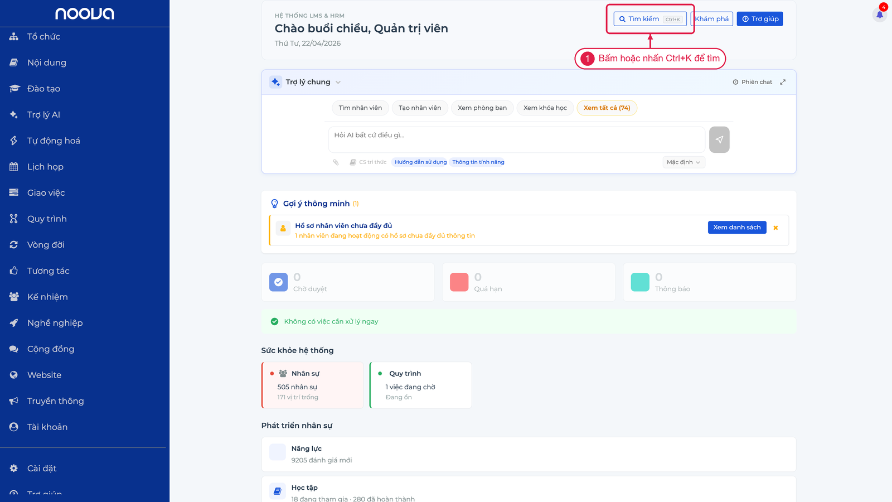The height and width of the screenshot is (502, 892).
Task: Click the Xem danh sách button
Action: pyautogui.click(x=737, y=228)
